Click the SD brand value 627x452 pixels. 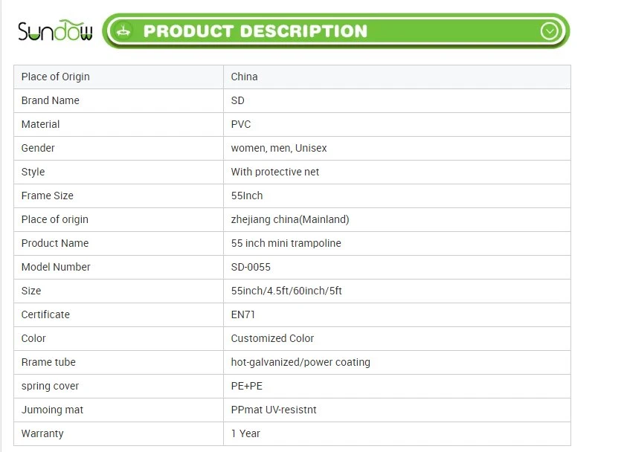click(237, 100)
